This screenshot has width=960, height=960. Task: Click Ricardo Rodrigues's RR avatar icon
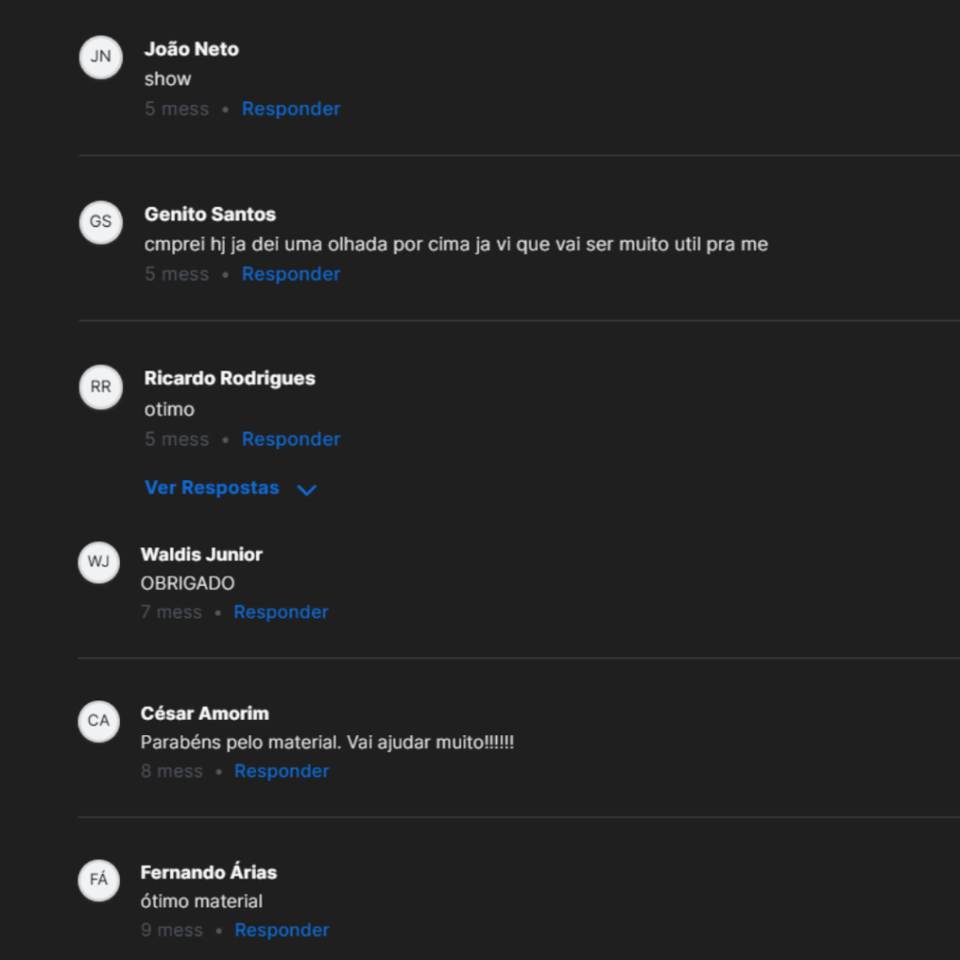(100, 386)
